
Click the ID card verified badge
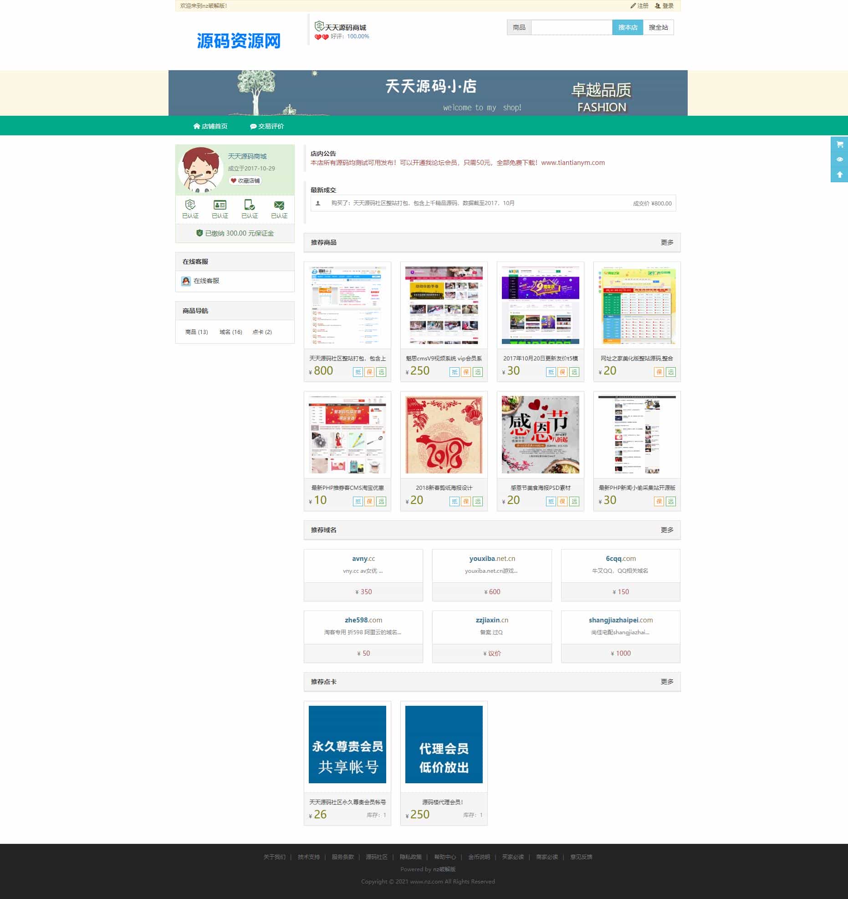pos(220,205)
